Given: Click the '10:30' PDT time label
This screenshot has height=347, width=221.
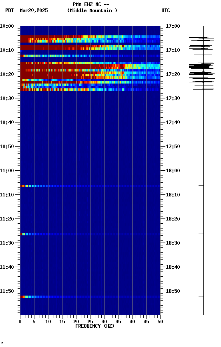Looking at the screenshot, I should [x=7, y=98].
